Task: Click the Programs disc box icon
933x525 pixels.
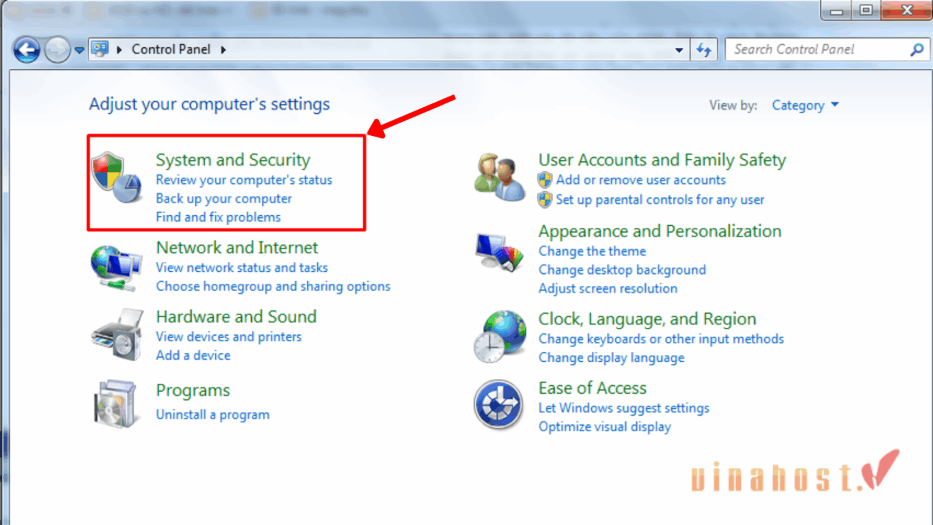Action: 117,404
